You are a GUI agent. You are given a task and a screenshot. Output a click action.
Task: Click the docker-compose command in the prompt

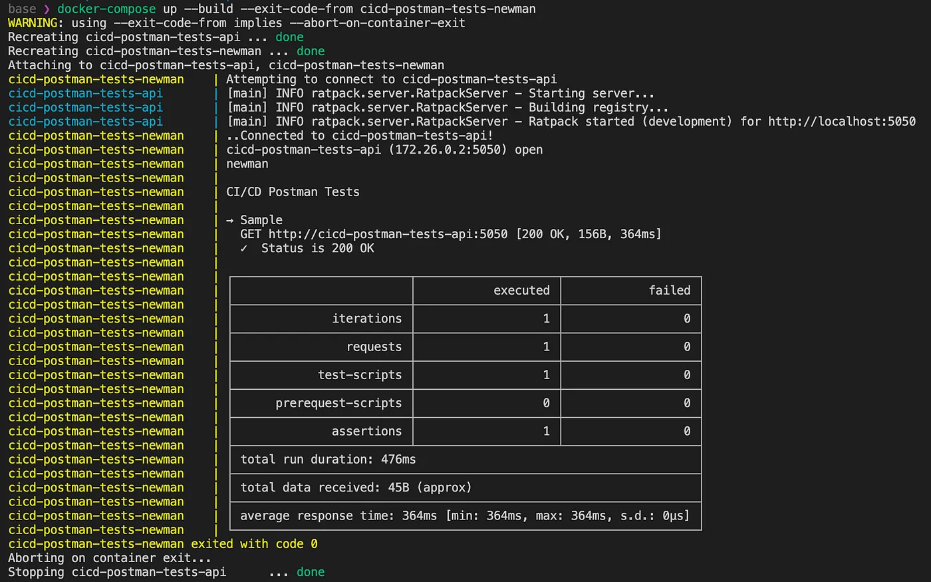106,9
